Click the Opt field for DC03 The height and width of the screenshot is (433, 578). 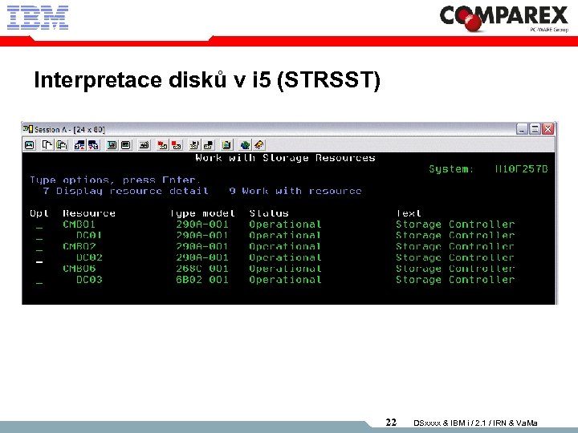click(x=39, y=280)
